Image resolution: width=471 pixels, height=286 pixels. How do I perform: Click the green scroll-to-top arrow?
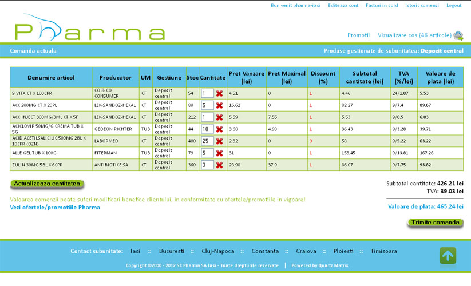click(x=448, y=255)
